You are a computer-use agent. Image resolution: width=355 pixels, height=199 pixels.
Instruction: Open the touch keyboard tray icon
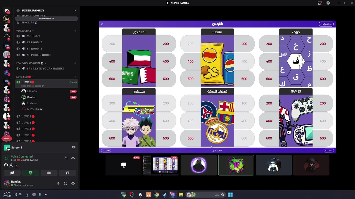[x=34, y=195]
